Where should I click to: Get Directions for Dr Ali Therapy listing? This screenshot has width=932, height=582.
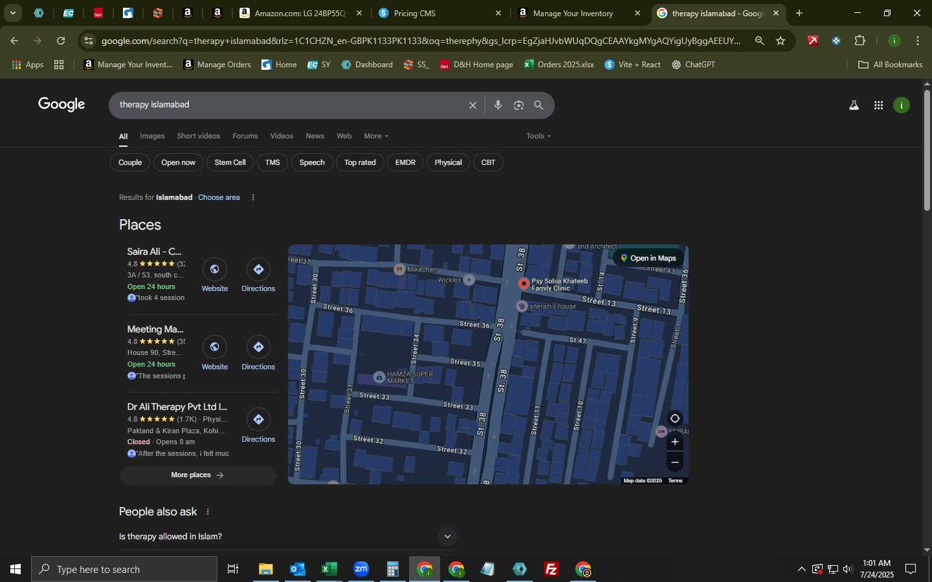(x=258, y=420)
